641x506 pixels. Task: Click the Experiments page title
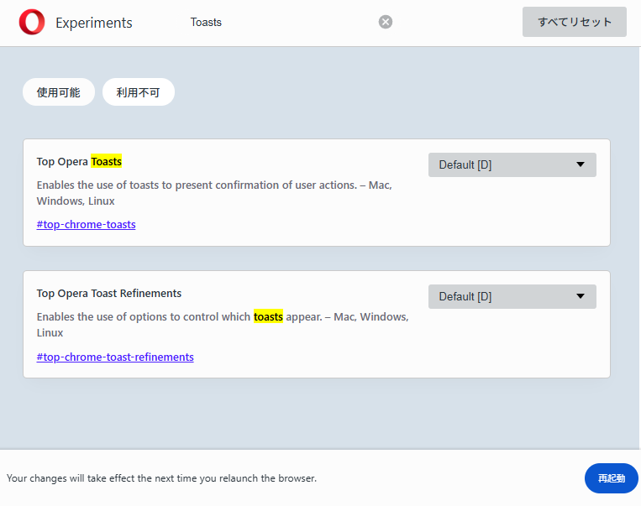click(93, 23)
